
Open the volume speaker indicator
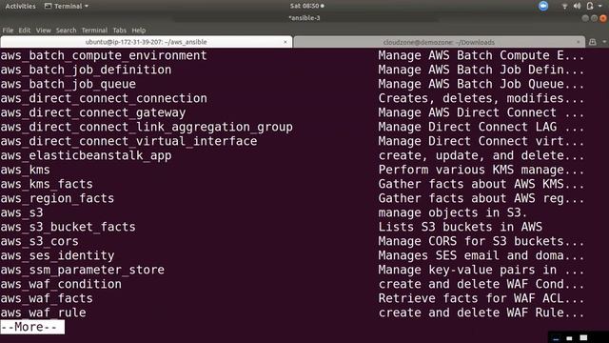point(577,6)
